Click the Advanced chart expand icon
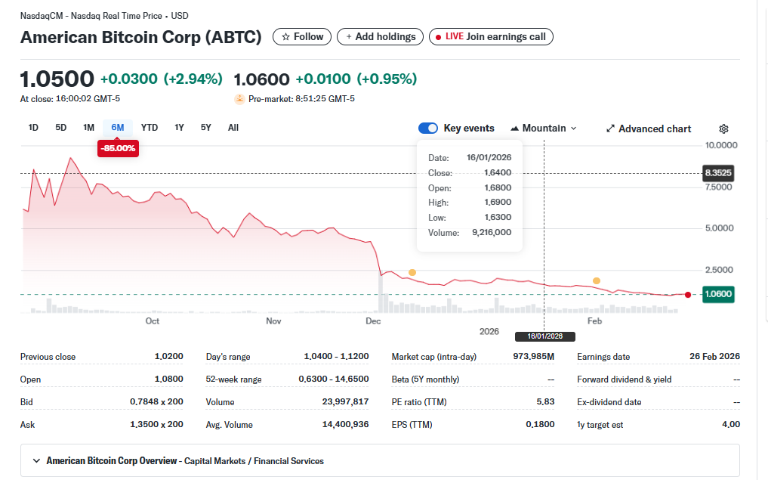Image resolution: width=768 pixels, height=480 pixels. pyautogui.click(x=610, y=129)
